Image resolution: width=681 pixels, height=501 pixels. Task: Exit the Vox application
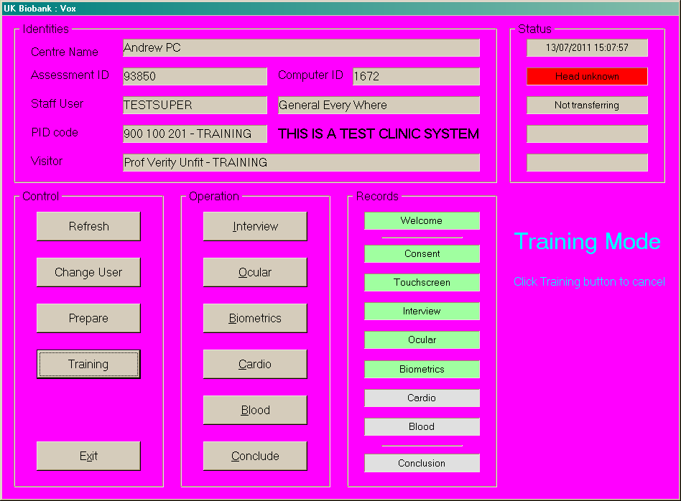tap(88, 456)
